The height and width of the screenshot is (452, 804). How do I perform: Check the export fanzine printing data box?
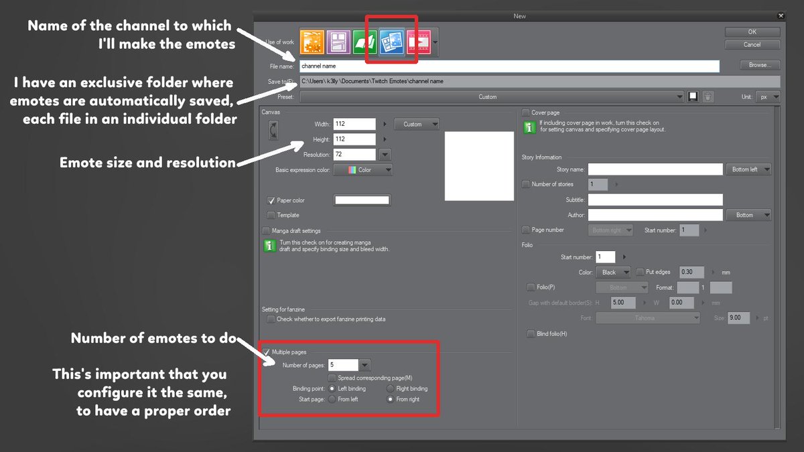click(x=271, y=319)
